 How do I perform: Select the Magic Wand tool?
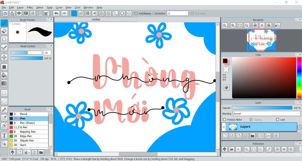[4, 109]
